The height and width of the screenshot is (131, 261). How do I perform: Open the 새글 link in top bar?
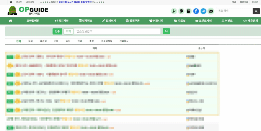(x=234, y=2)
